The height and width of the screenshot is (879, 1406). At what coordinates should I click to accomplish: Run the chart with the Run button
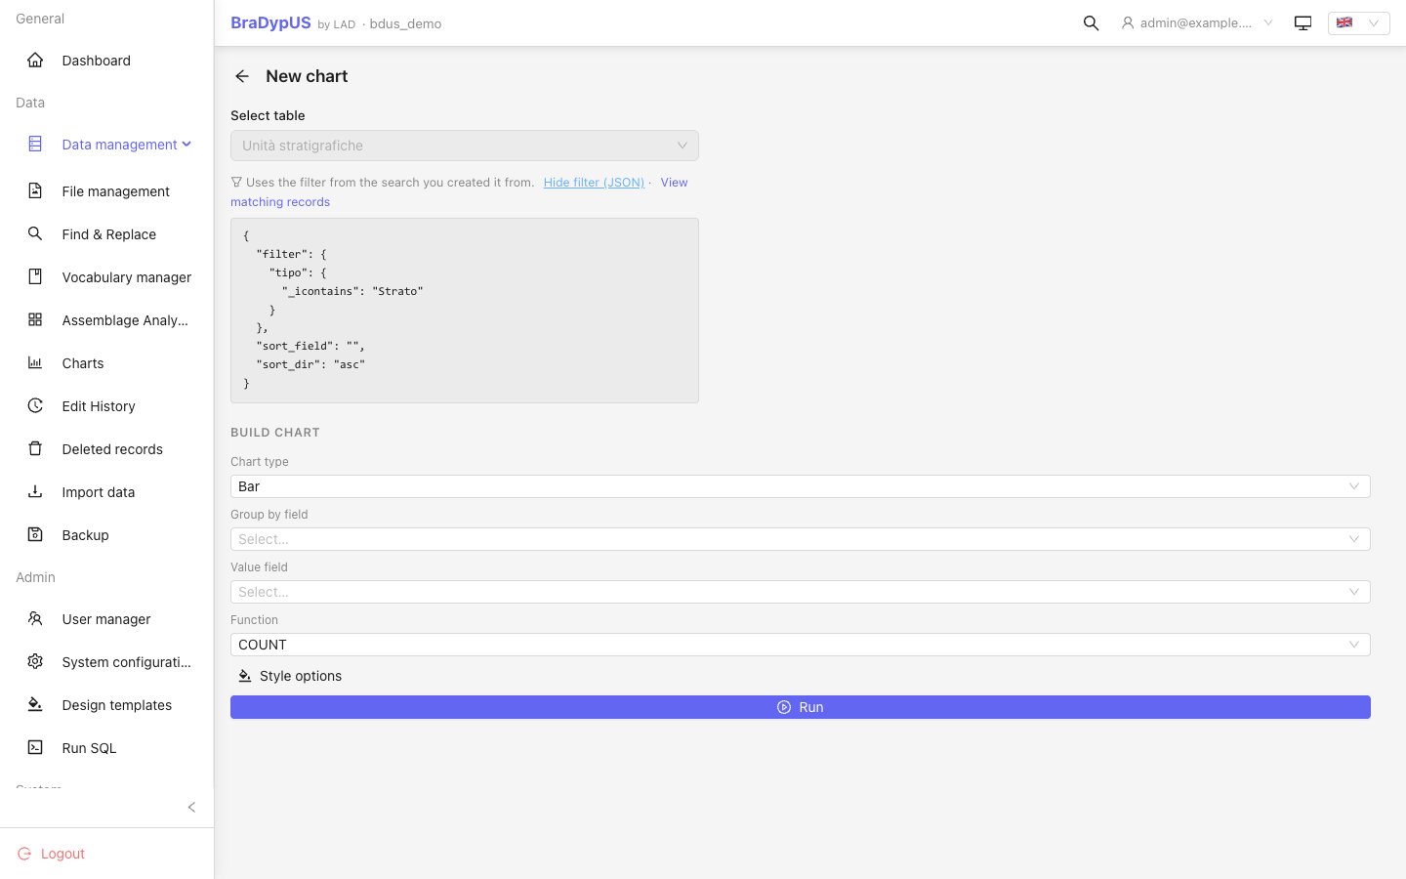tap(801, 707)
